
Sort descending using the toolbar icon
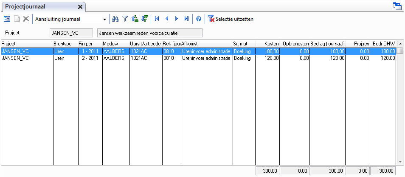click(145, 19)
